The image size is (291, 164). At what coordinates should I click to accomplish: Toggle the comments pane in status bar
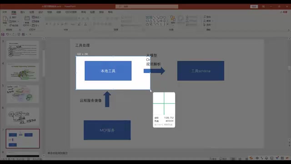223,159
